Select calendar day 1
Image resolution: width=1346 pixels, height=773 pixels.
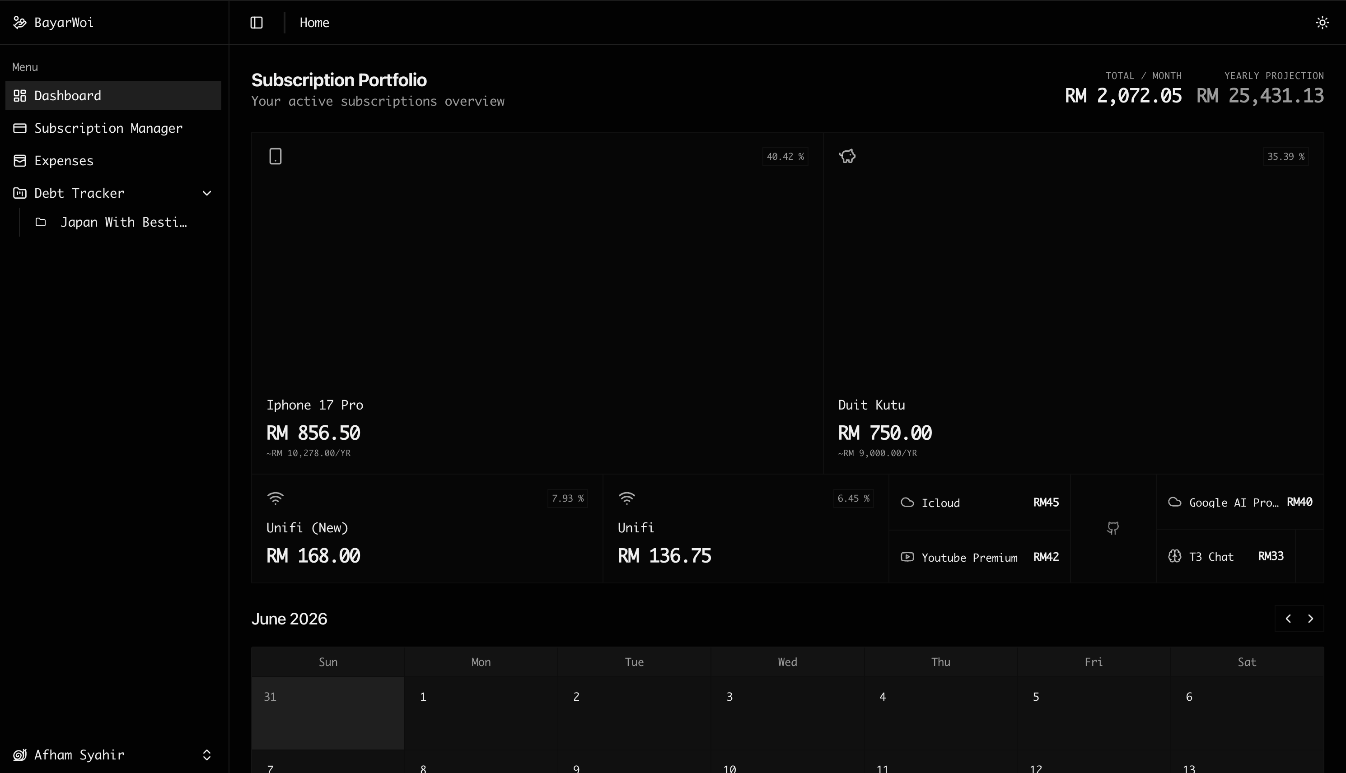[x=481, y=713]
